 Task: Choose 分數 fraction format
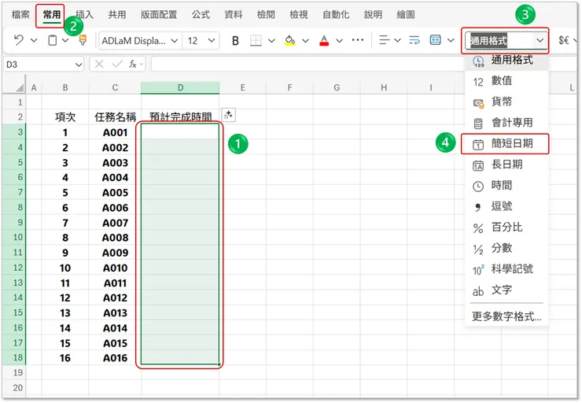tap(506, 248)
